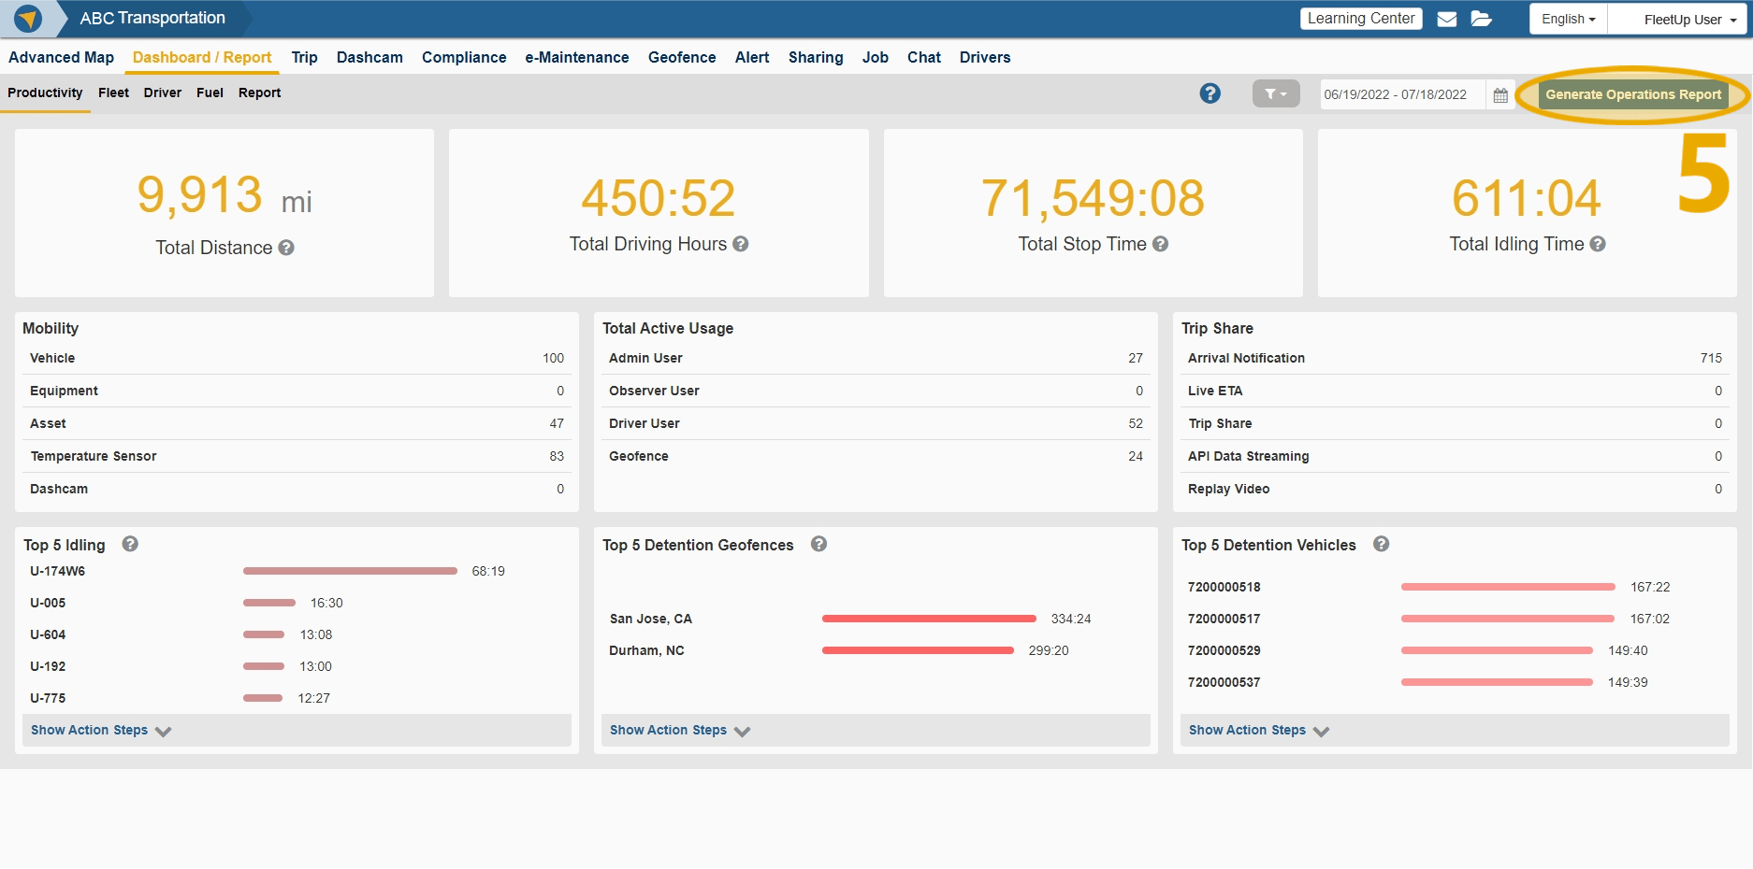
Task: Click the date range input field
Action: click(1402, 94)
